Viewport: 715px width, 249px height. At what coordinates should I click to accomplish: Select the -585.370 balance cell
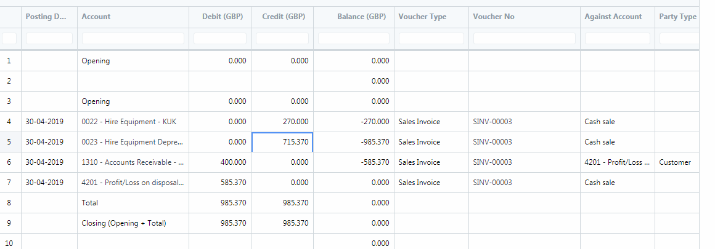coord(354,162)
